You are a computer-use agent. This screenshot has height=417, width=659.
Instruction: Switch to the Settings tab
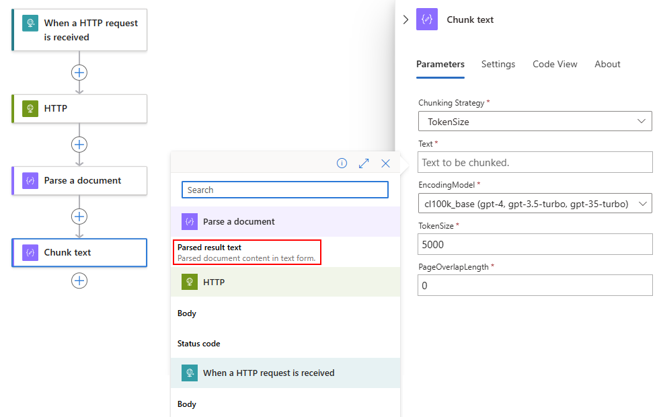pyautogui.click(x=498, y=64)
